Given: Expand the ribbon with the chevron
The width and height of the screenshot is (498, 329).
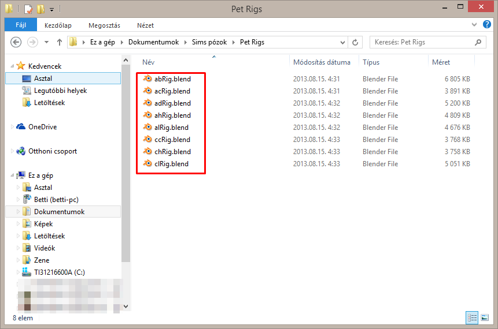Looking at the screenshot, I should pyautogui.click(x=474, y=24).
